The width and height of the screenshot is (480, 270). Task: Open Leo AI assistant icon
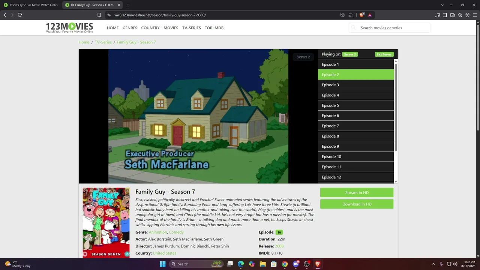460,15
